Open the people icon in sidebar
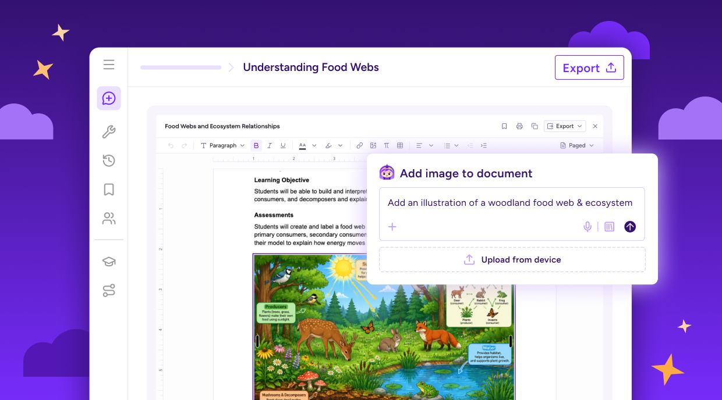Viewport: 722px width, 400px height. pos(109,219)
